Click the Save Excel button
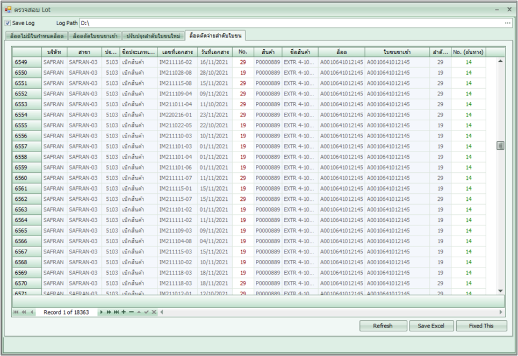518x356 pixels. pos(431,326)
